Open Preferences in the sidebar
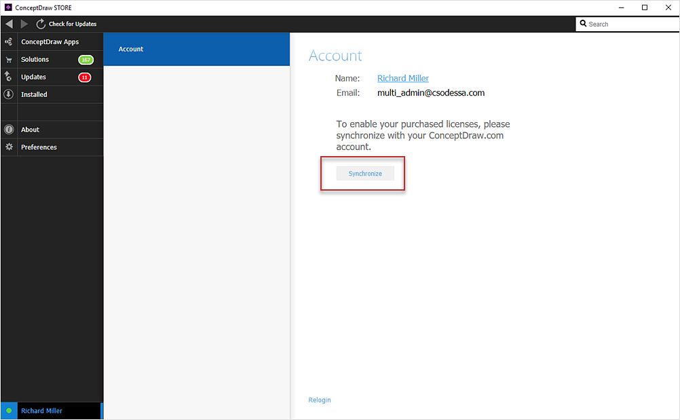Viewport: 680px width, 420px height. click(x=52, y=147)
